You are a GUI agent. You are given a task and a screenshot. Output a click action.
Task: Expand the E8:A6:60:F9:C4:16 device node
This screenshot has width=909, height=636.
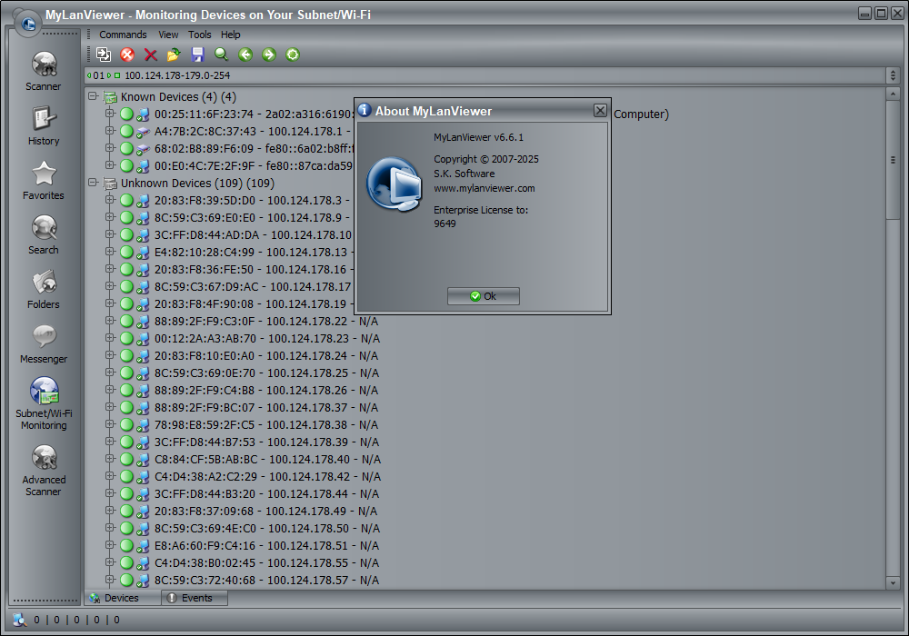pyautogui.click(x=109, y=545)
